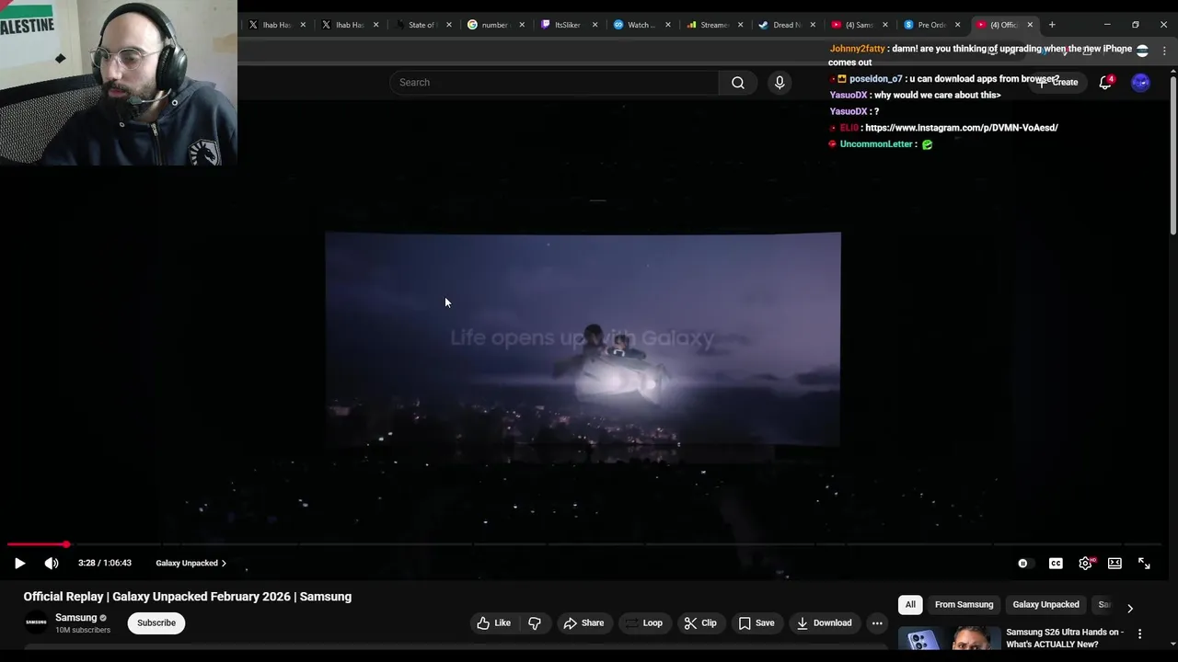
Task: Close the Pre Order tab
Action: pyautogui.click(x=958, y=25)
